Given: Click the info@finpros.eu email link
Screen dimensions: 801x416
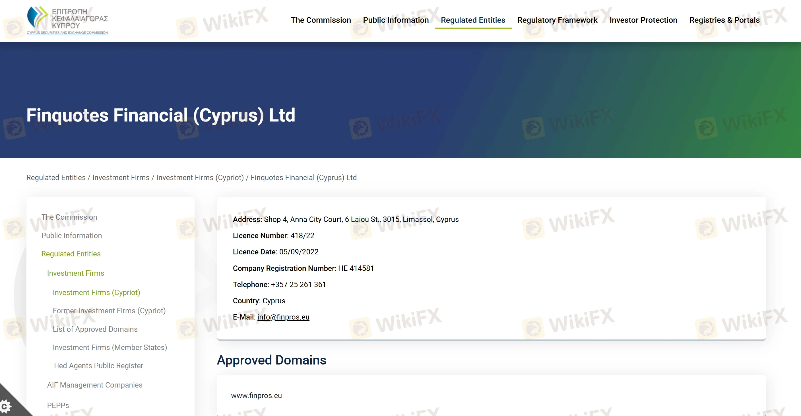Looking at the screenshot, I should pos(283,317).
